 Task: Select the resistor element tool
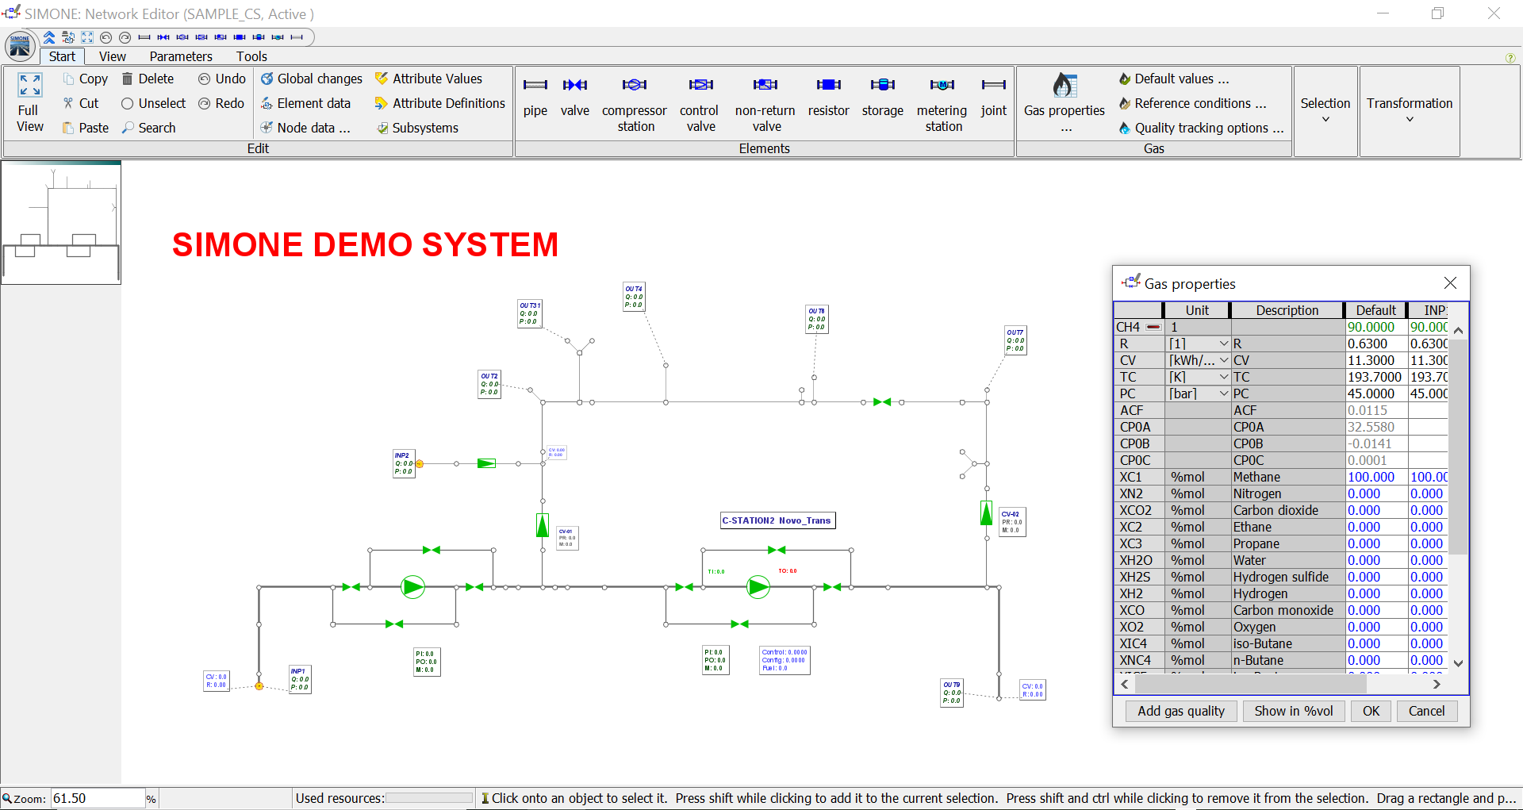pos(828,99)
